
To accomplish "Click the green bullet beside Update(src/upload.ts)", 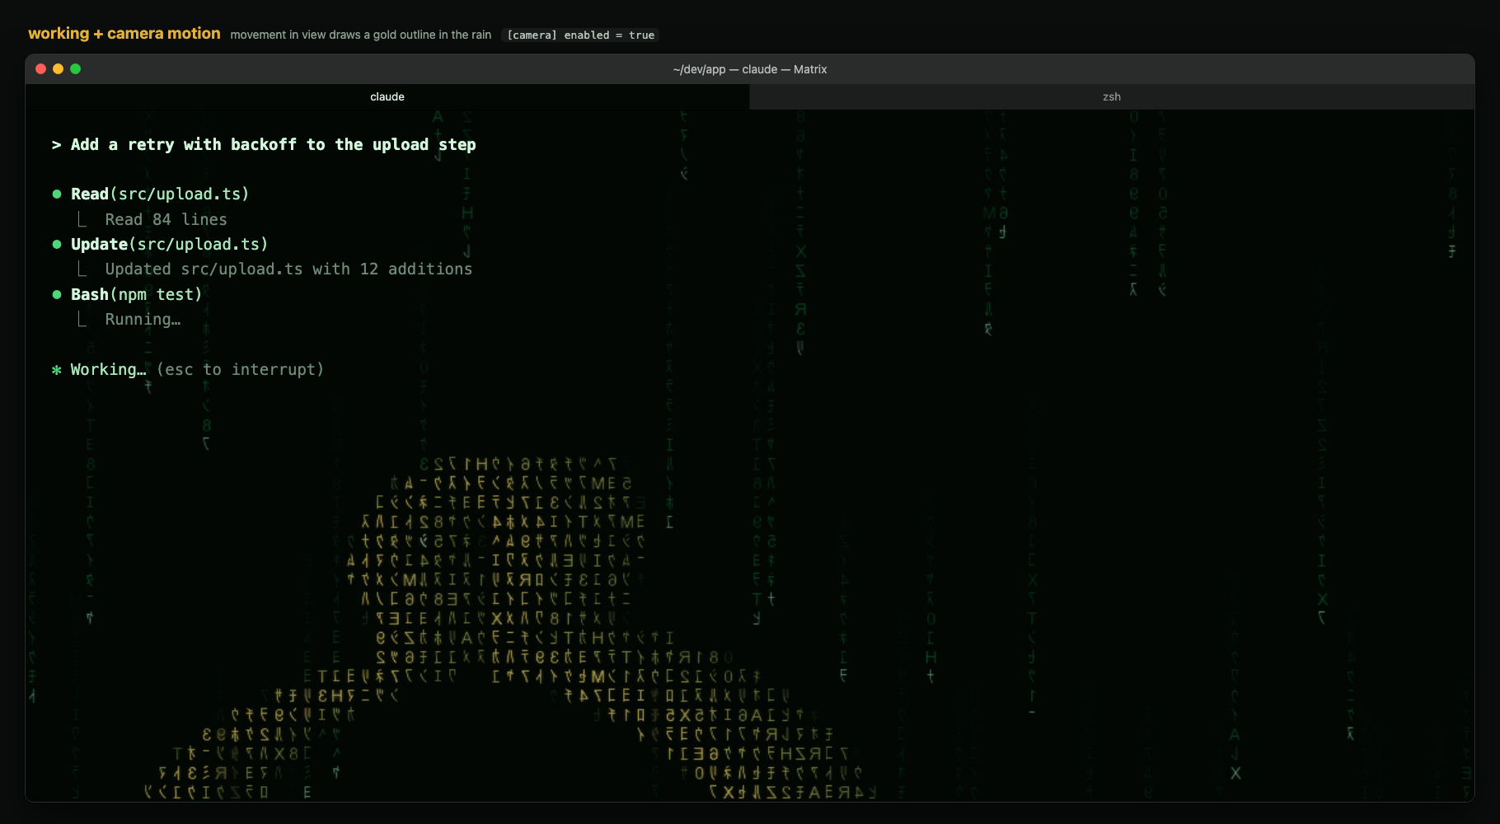I will [57, 245].
